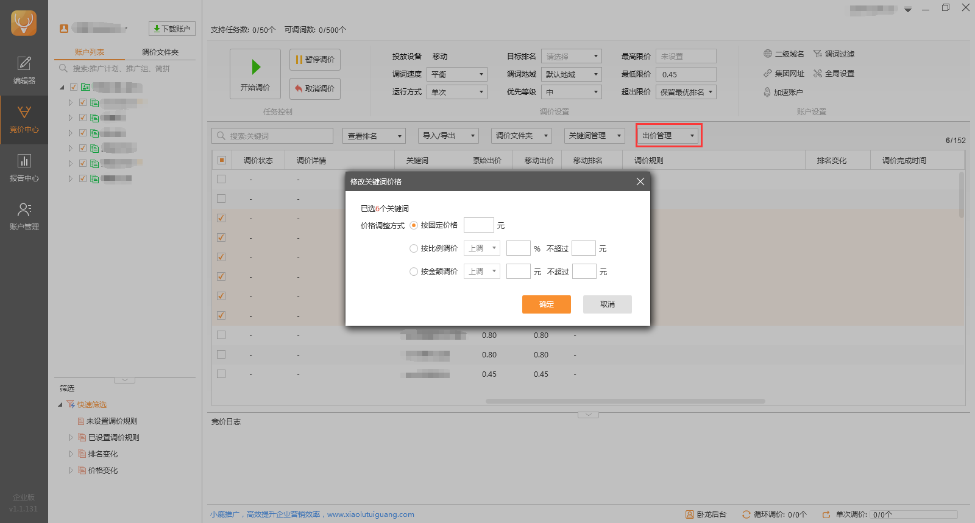
Task: Open ratio adjustment 上调 dropdown
Action: [x=482, y=248]
